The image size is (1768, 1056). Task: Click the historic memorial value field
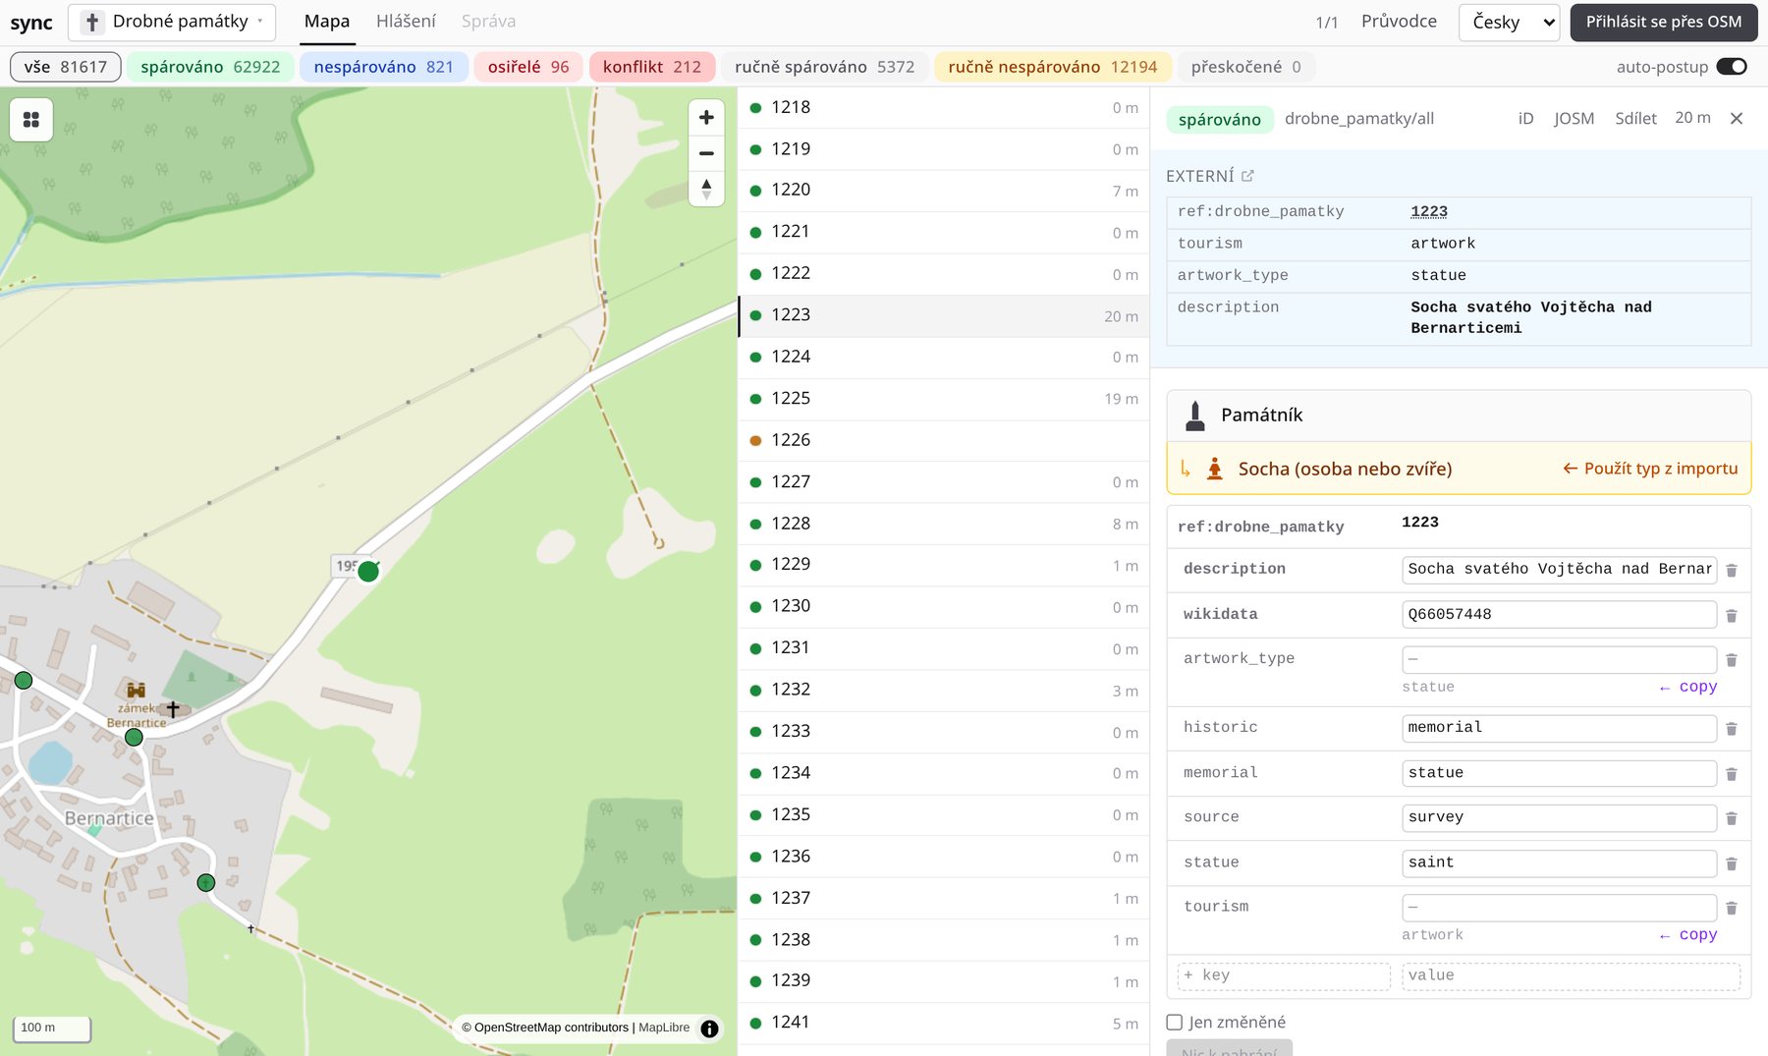click(1559, 728)
